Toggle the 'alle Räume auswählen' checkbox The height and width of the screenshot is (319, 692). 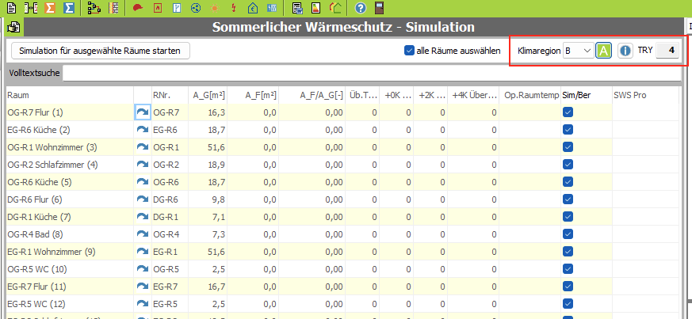410,51
